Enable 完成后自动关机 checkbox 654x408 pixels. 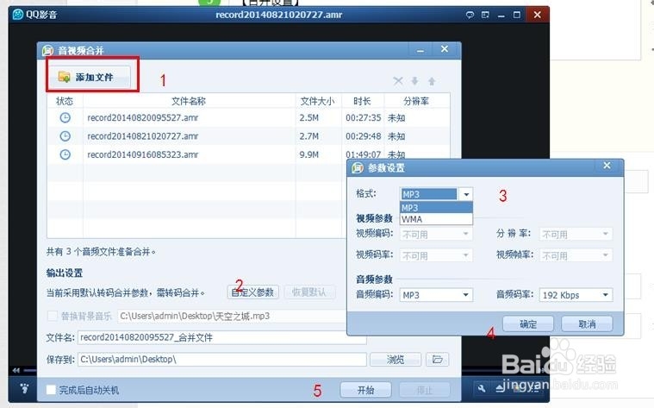(x=51, y=390)
